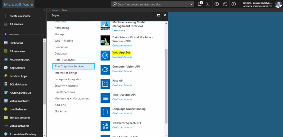Launch Cloud Shell from top bar
The width and height of the screenshot is (283, 137).
[208, 4]
